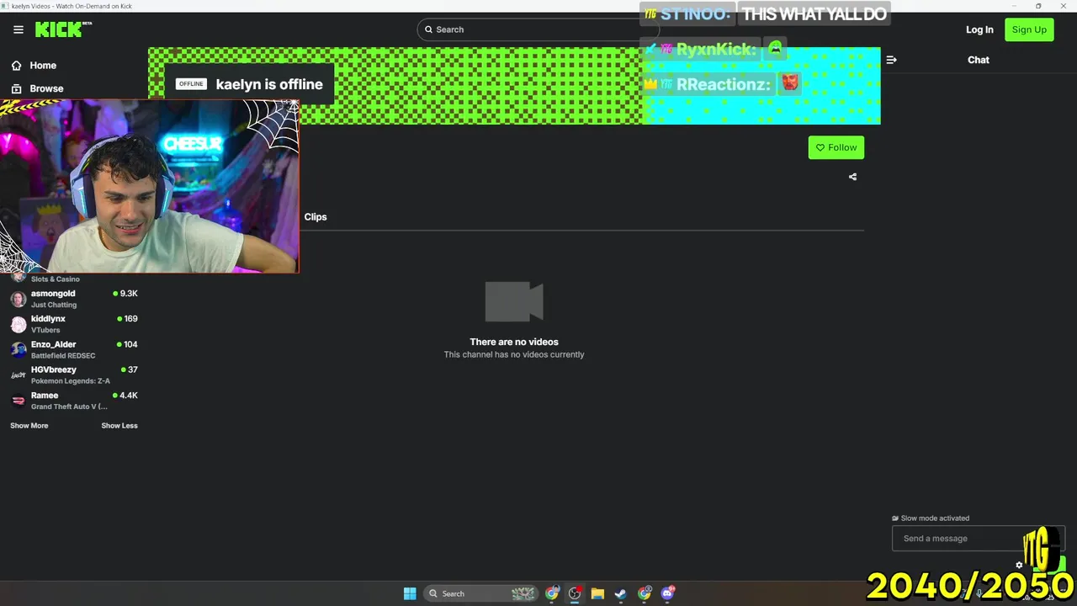Collapse the list with Show Less
The width and height of the screenshot is (1077, 606).
pos(119,426)
